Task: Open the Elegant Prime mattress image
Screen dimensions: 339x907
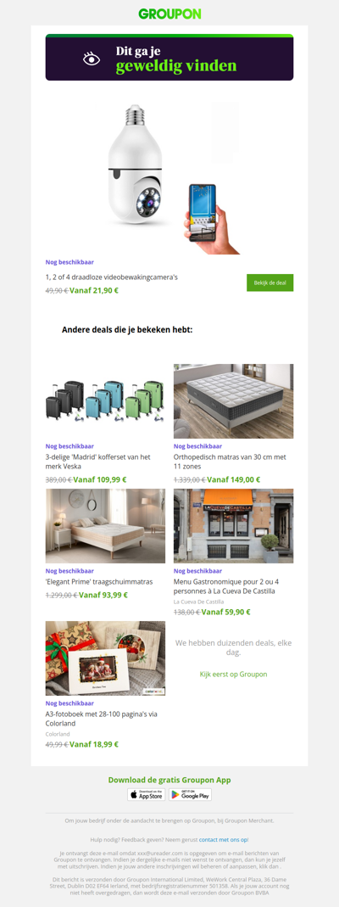Action: (105, 526)
